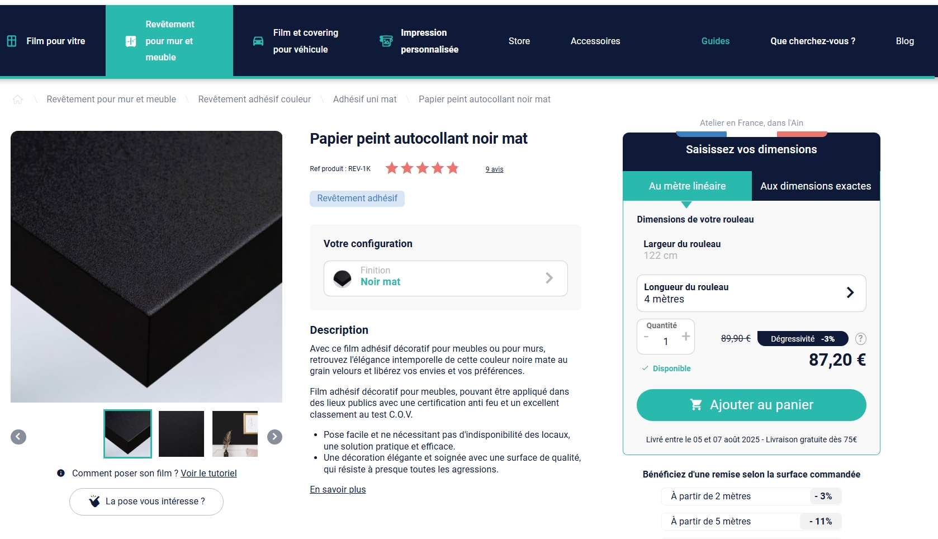Decrease quantity with the minus button
This screenshot has width=938, height=539.
point(646,337)
